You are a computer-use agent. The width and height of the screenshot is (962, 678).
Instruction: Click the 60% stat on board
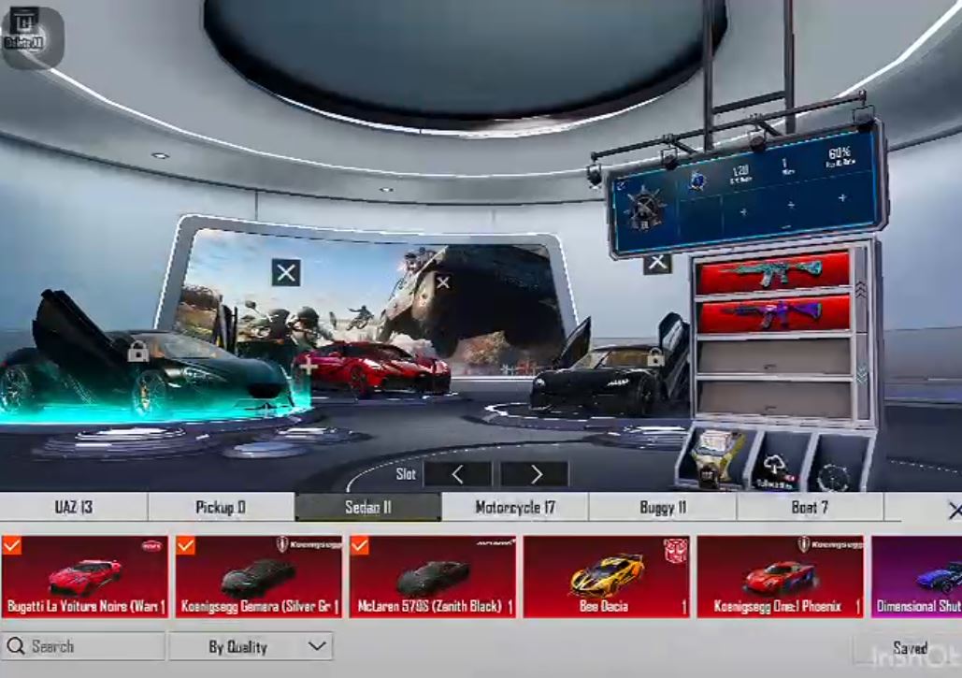pyautogui.click(x=840, y=156)
